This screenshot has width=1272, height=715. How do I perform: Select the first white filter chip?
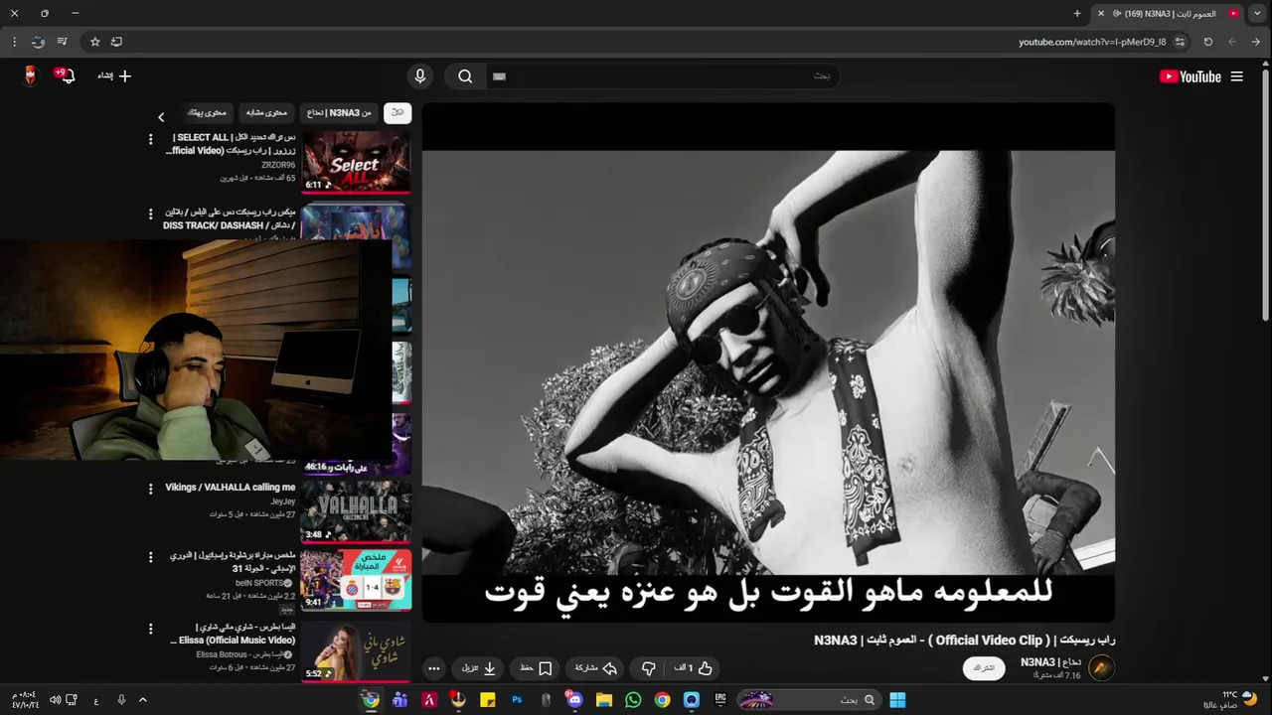click(397, 113)
